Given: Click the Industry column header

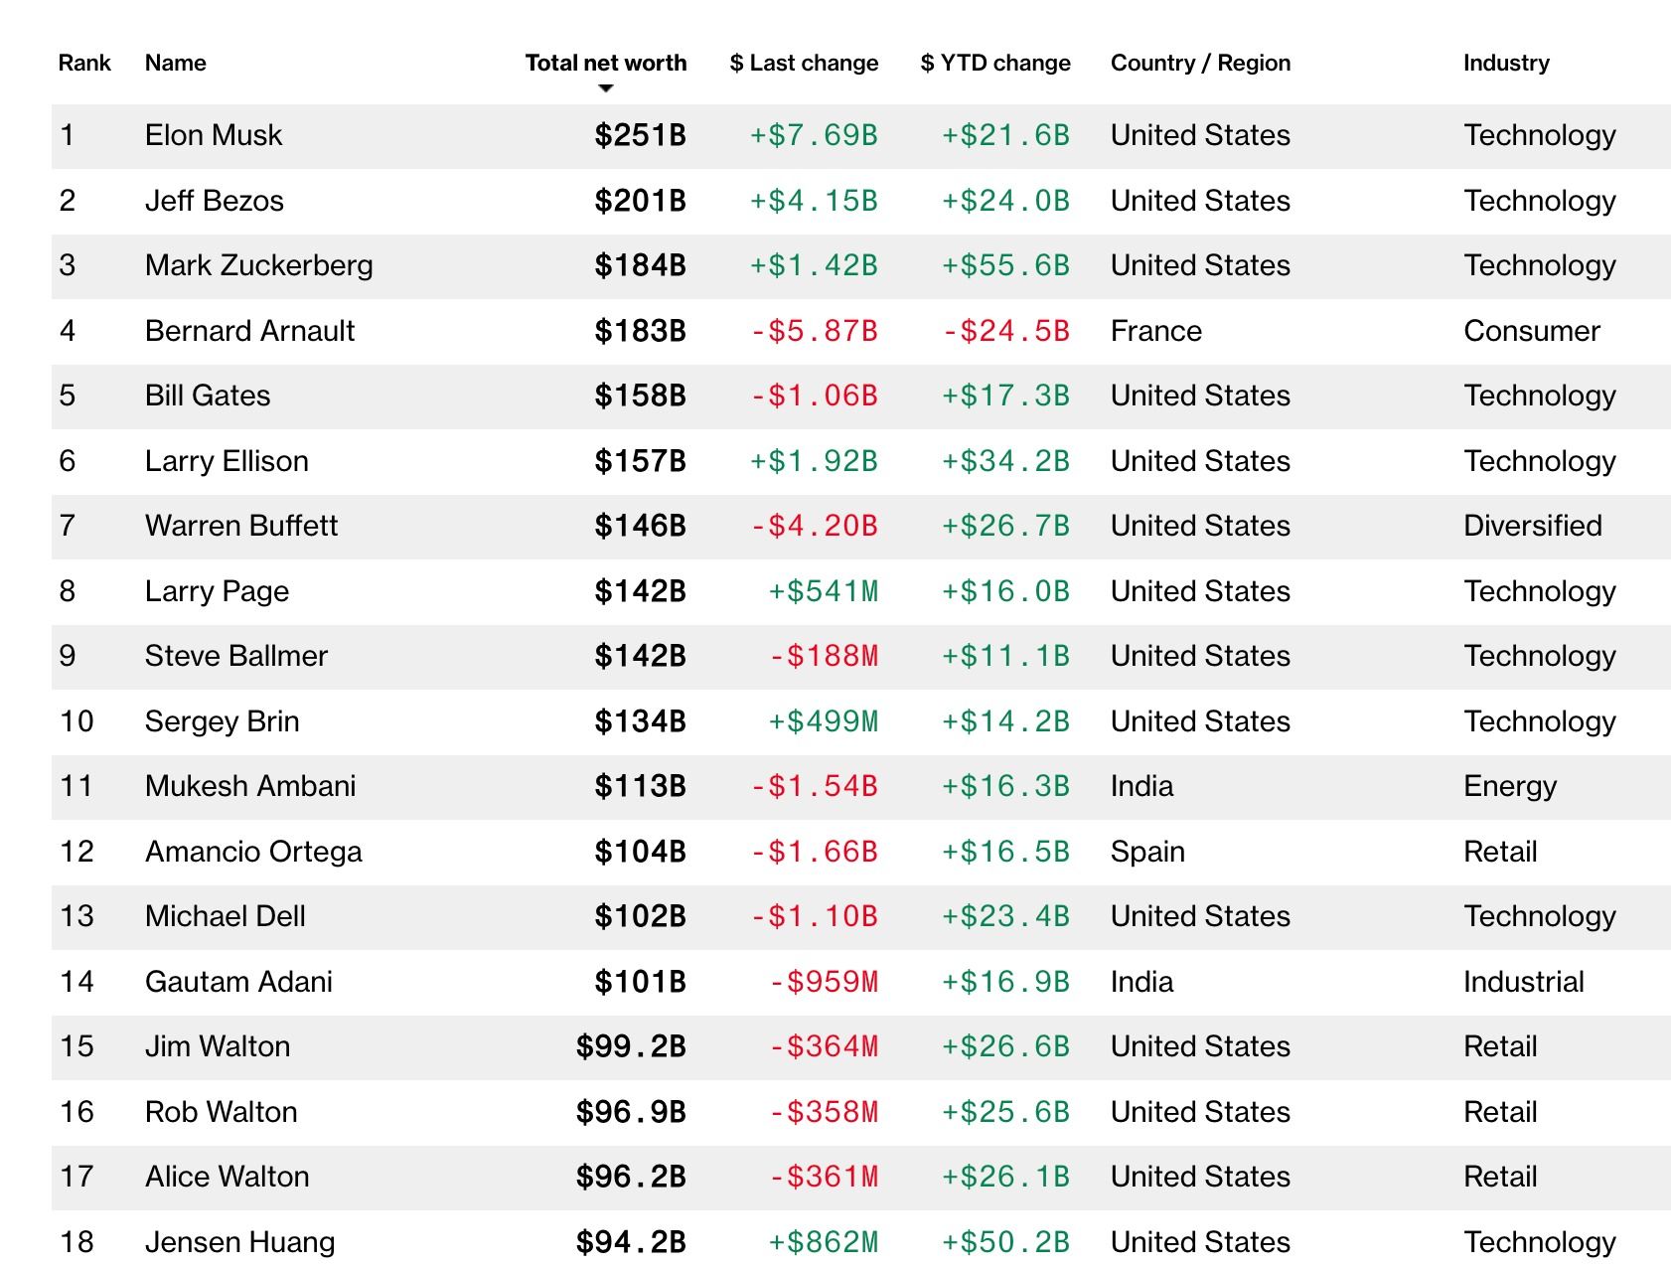Looking at the screenshot, I should tap(1506, 63).
